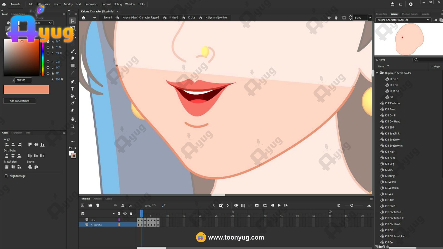
Task: Select the Hue radio button
Action: 48,41
